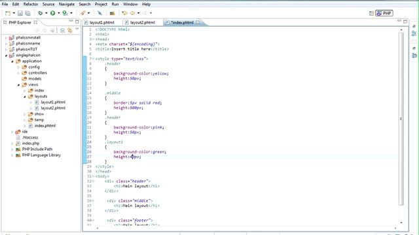
Task: Open the Project menu
Action: tap(101, 5)
